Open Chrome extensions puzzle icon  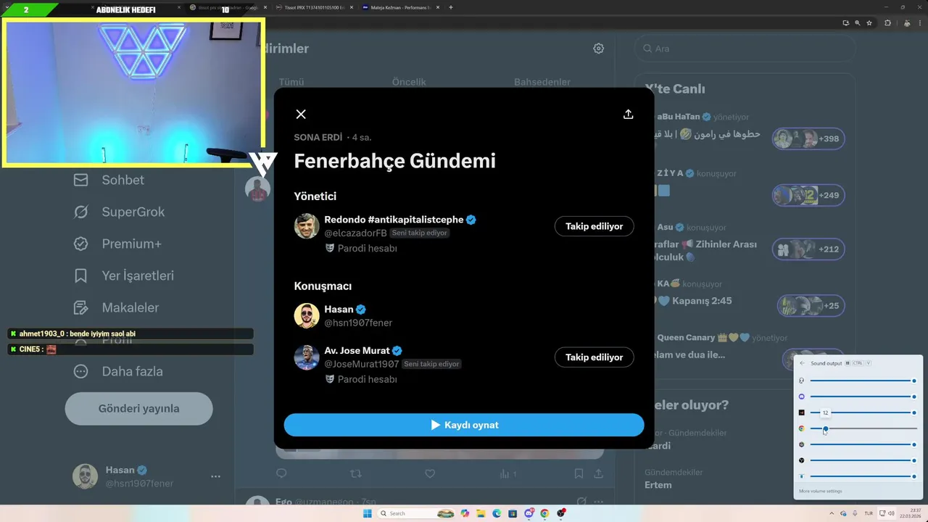click(887, 23)
